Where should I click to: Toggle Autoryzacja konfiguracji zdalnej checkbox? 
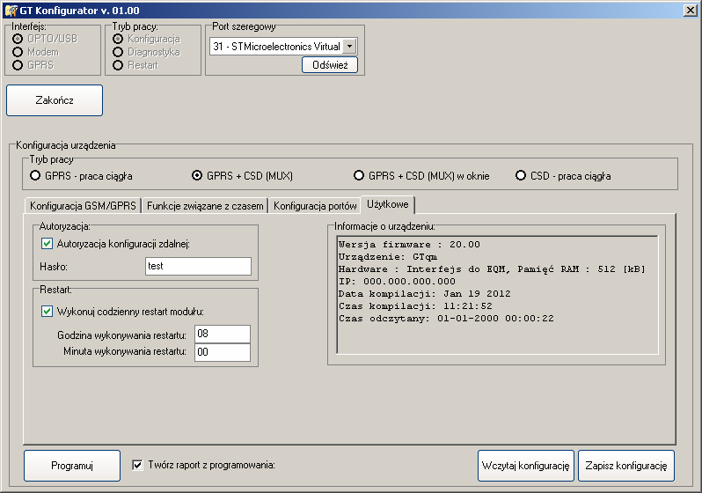coord(47,244)
